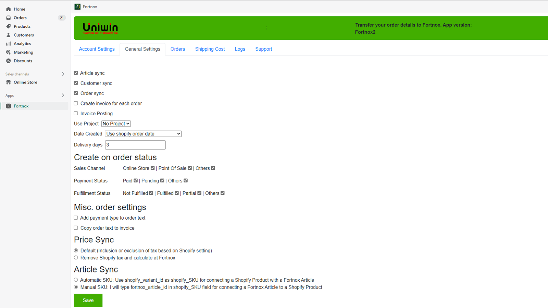The image size is (548, 308).
Task: Click the green Save button
Action: pyautogui.click(x=88, y=300)
